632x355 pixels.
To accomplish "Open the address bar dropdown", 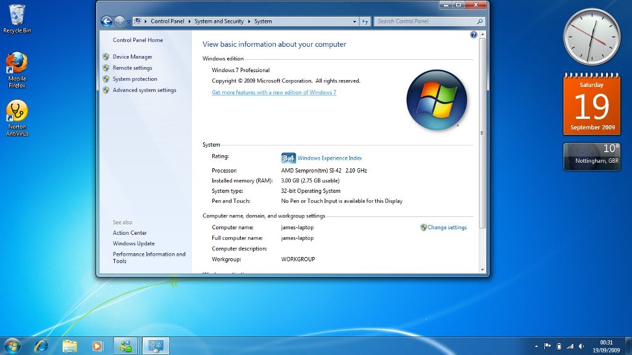I will coord(354,20).
